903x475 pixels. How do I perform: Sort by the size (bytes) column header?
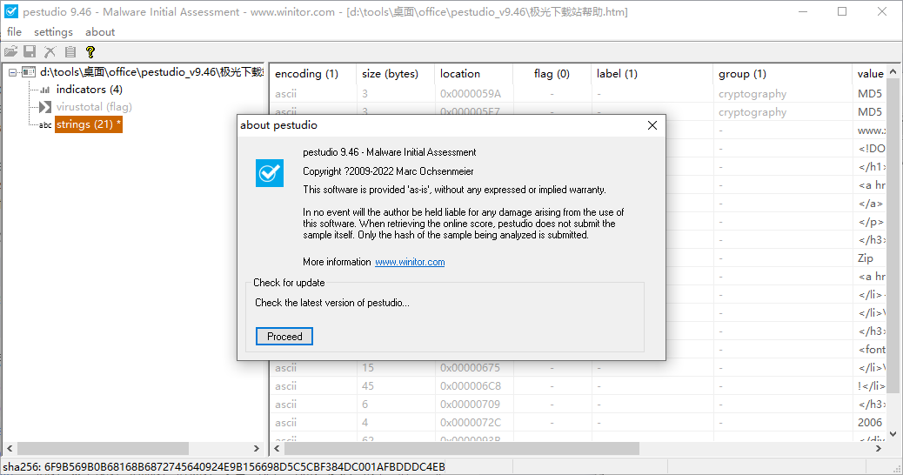point(396,74)
